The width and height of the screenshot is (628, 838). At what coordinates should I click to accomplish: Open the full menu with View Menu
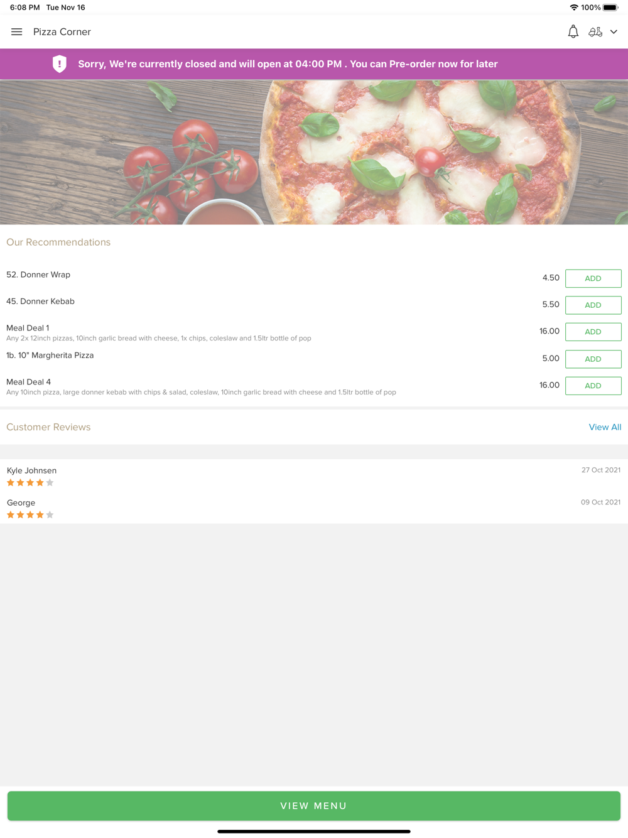pyautogui.click(x=314, y=806)
